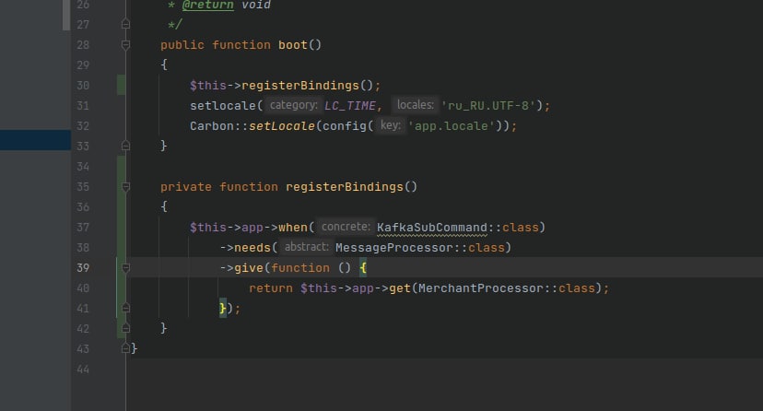Click the 'category:' parameter hint
This screenshot has height=411, width=763.
click(293, 105)
